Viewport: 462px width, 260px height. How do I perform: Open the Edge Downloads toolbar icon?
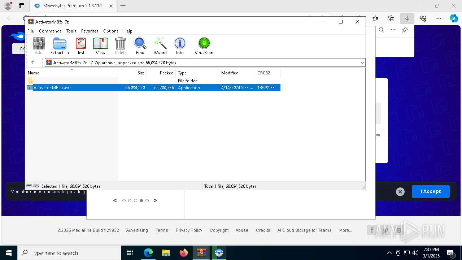pos(407,18)
